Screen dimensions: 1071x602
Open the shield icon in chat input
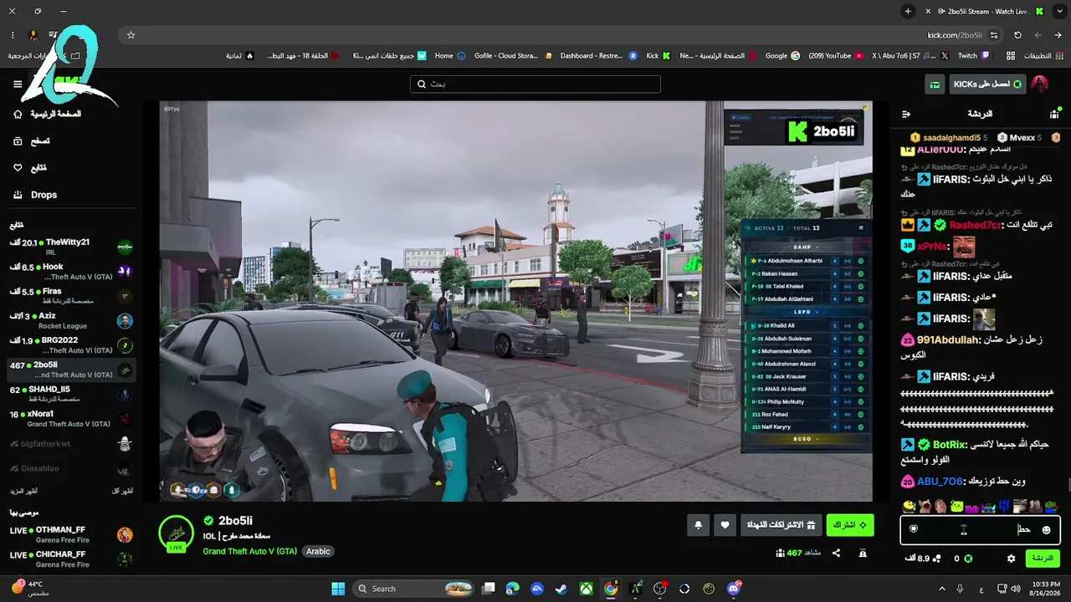pyautogui.click(x=914, y=529)
